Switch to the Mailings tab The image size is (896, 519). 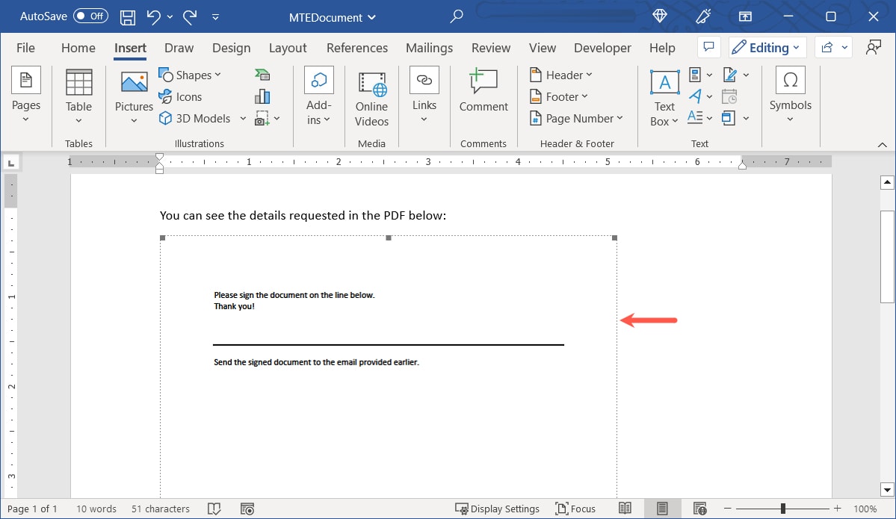coord(429,47)
